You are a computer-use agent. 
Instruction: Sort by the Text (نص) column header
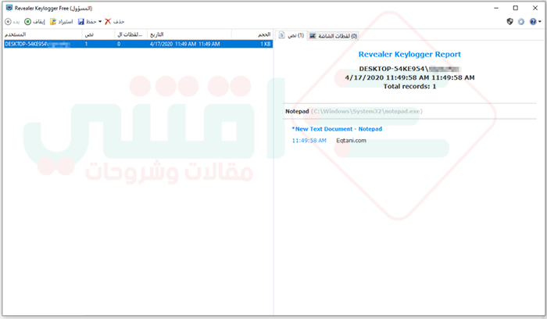point(98,34)
